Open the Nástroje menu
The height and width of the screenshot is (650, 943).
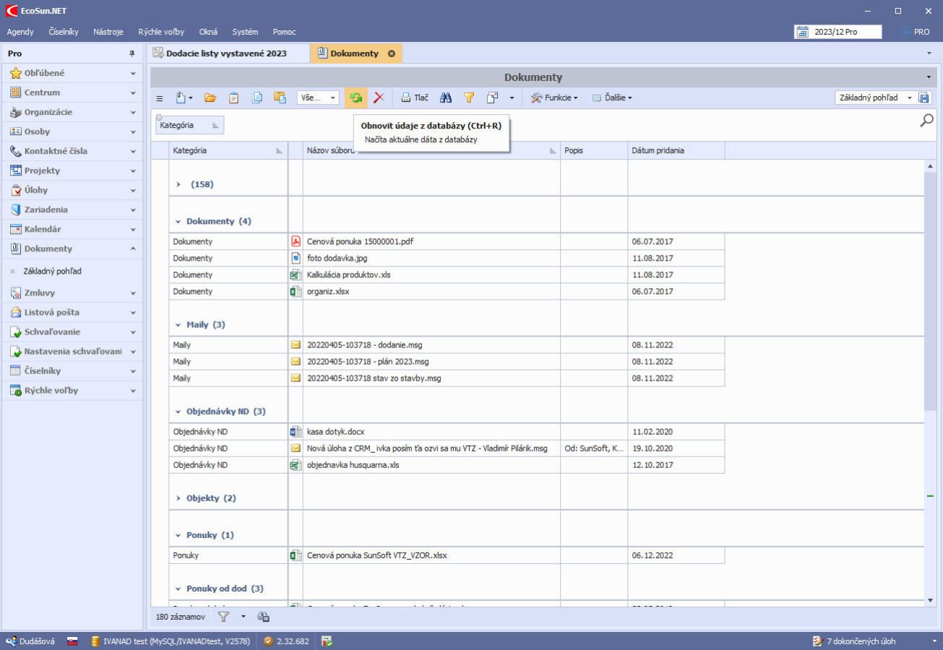point(108,32)
